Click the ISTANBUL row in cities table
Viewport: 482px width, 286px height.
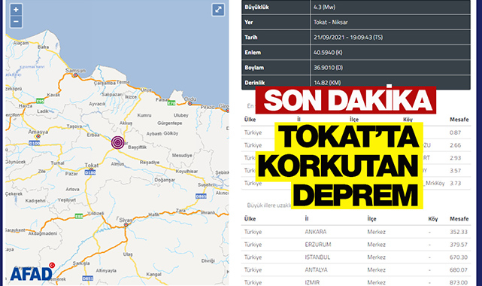tap(356, 257)
